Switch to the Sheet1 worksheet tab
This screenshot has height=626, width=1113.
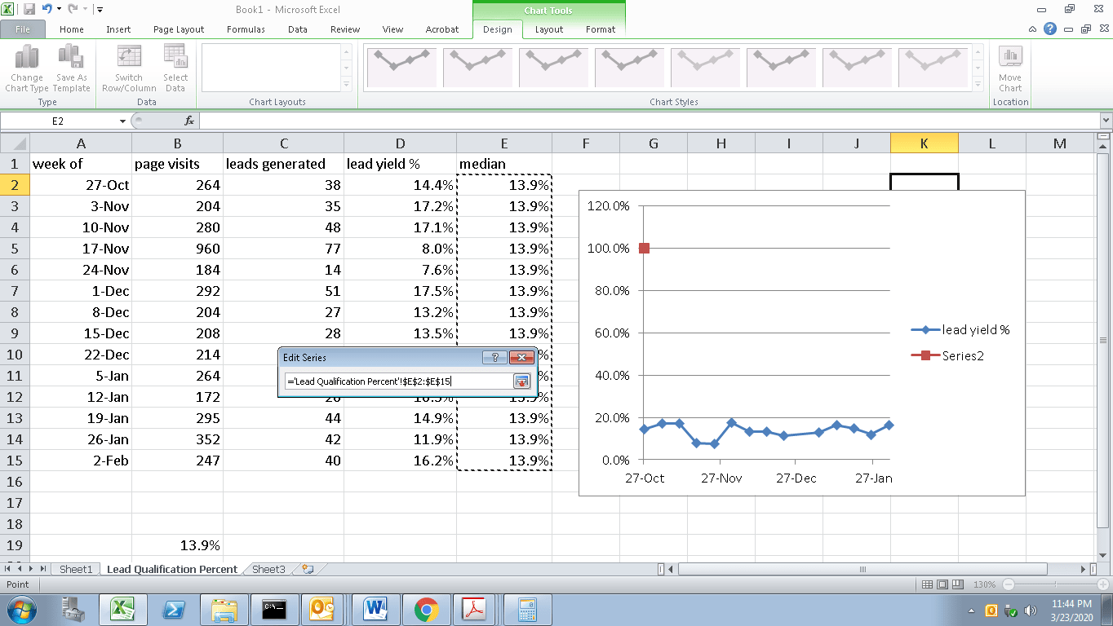(x=76, y=569)
